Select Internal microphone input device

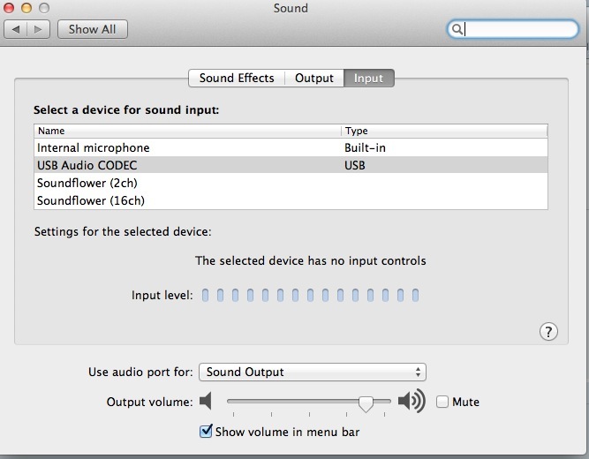tap(291, 147)
